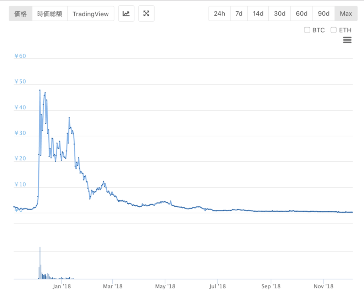Image resolution: width=364 pixels, height=298 pixels.
Task: Select the 14d time range
Action: click(x=258, y=13)
